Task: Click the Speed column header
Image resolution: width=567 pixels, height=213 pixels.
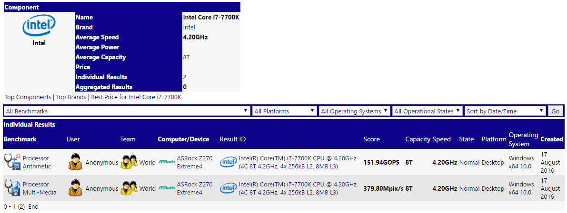Action: 441,139
